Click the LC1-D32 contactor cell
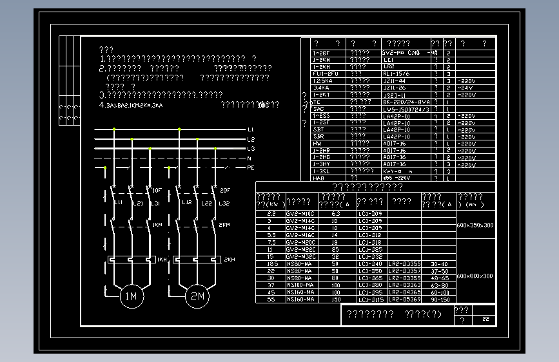Screen dimensions: 559x362 coord(370,256)
